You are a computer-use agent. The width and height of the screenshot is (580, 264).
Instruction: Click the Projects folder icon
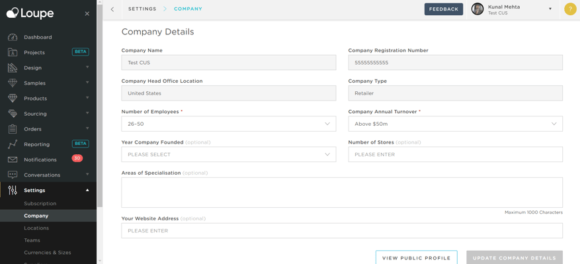click(x=13, y=52)
